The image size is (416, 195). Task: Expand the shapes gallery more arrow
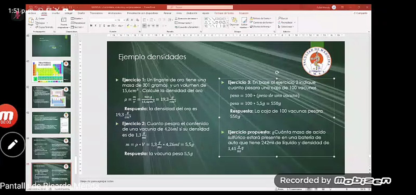click(x=227, y=26)
